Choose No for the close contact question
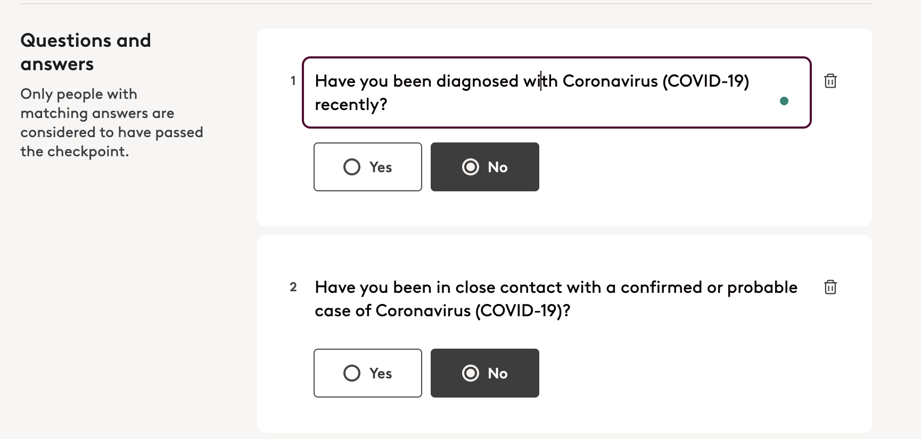The height and width of the screenshot is (439, 921). coord(485,373)
